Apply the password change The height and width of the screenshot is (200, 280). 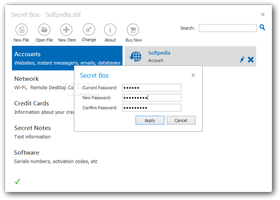(x=150, y=120)
